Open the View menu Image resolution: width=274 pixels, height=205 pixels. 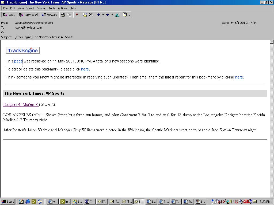pos(21,8)
